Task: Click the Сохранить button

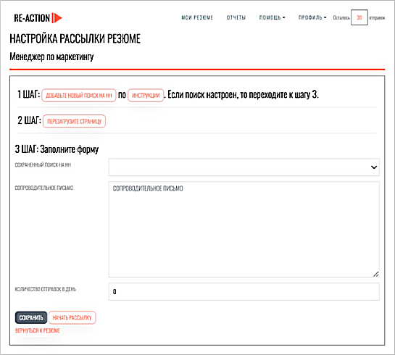Action: point(31,318)
